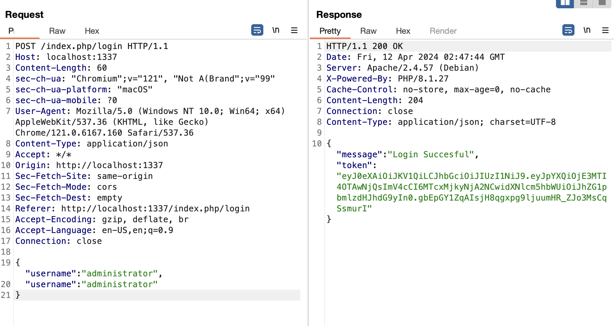Open the Response Render tab
This screenshot has height=326, width=614.
point(443,31)
